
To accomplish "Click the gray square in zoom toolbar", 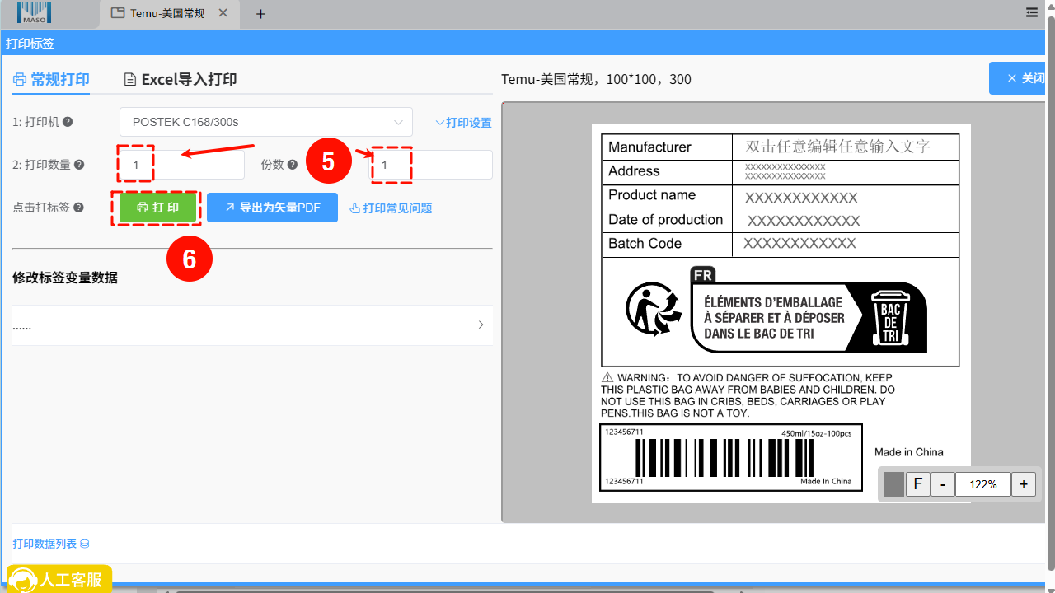I will [893, 484].
